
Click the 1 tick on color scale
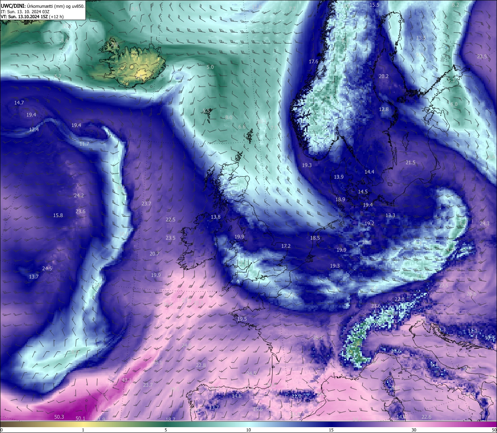[x=83, y=430]
